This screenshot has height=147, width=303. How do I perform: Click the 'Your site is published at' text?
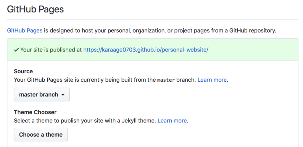[x=51, y=50]
